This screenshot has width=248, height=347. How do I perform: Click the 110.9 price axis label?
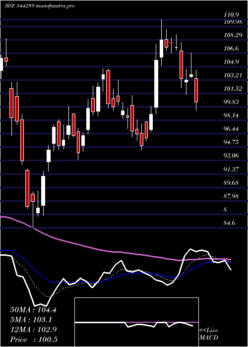point(231,15)
